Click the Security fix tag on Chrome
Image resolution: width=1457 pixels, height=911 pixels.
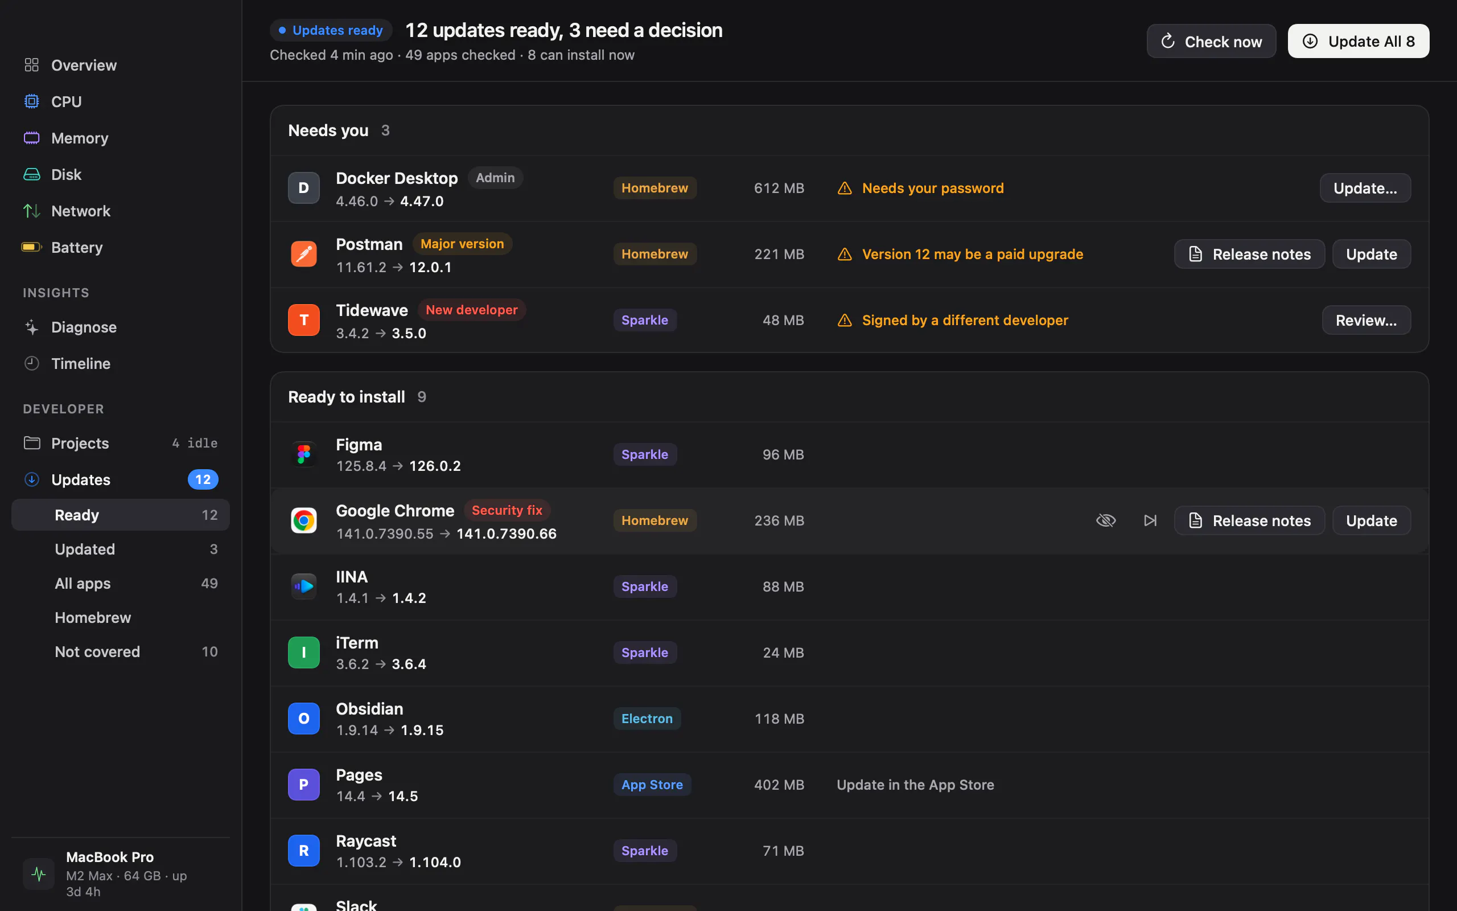507,510
